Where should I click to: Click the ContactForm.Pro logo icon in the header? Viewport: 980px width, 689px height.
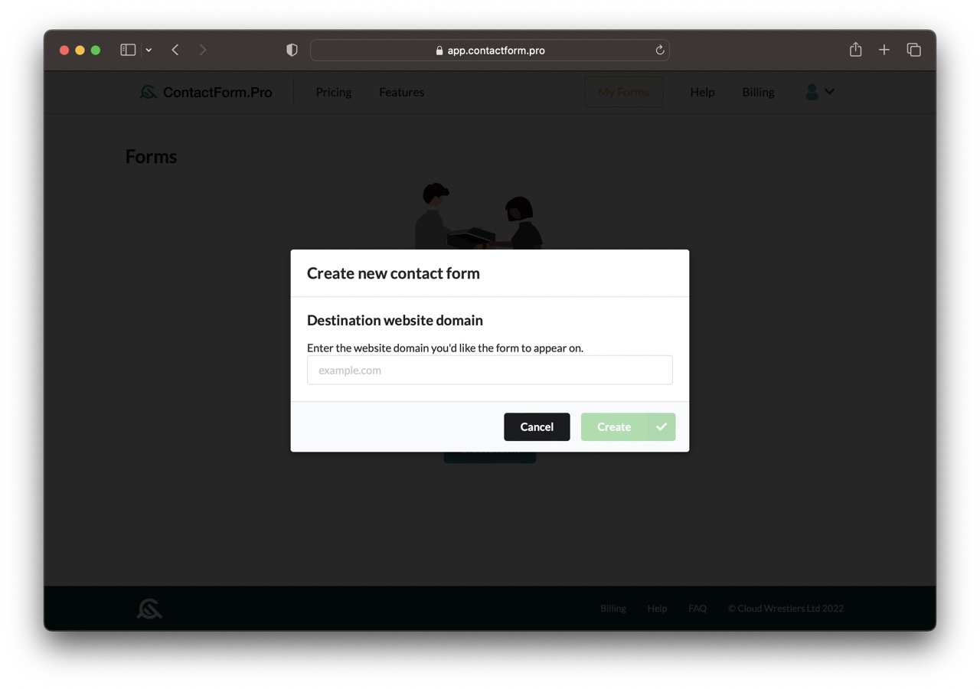(148, 92)
